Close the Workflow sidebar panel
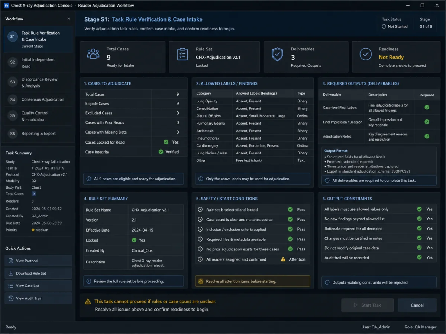The height and width of the screenshot is (334, 446). (x=68, y=19)
